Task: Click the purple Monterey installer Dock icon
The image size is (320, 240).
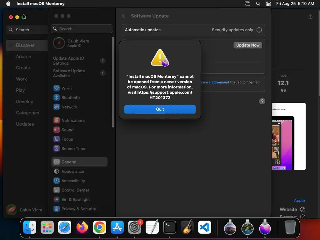Action: tap(265, 227)
